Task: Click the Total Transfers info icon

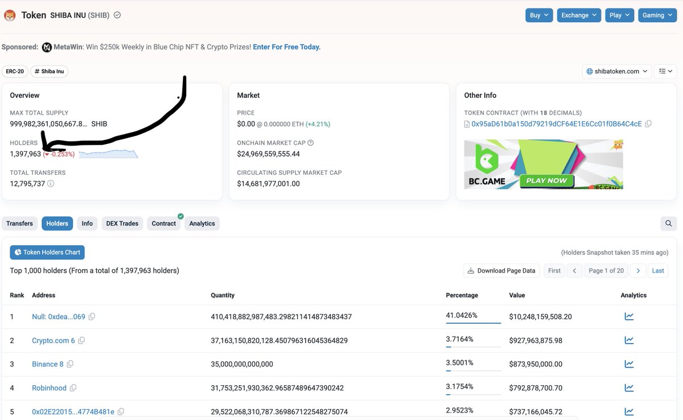Action: coord(51,184)
